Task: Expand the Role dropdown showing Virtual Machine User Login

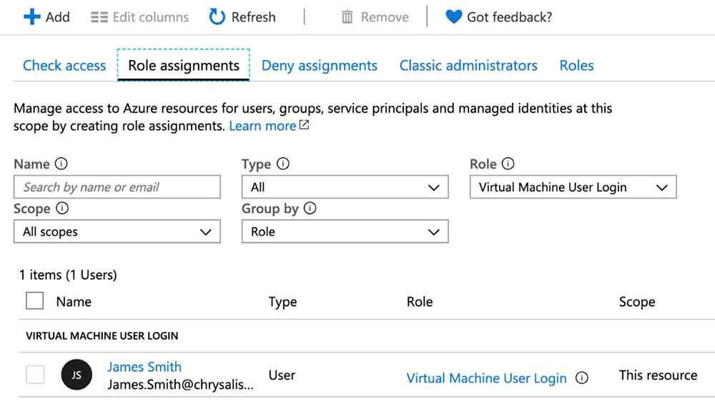Action: [x=573, y=187]
